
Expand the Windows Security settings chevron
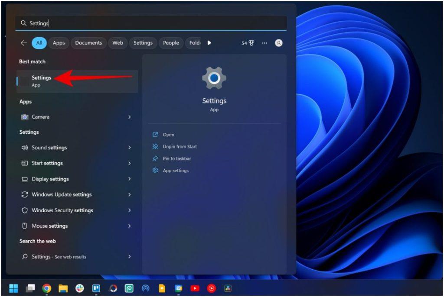click(129, 210)
